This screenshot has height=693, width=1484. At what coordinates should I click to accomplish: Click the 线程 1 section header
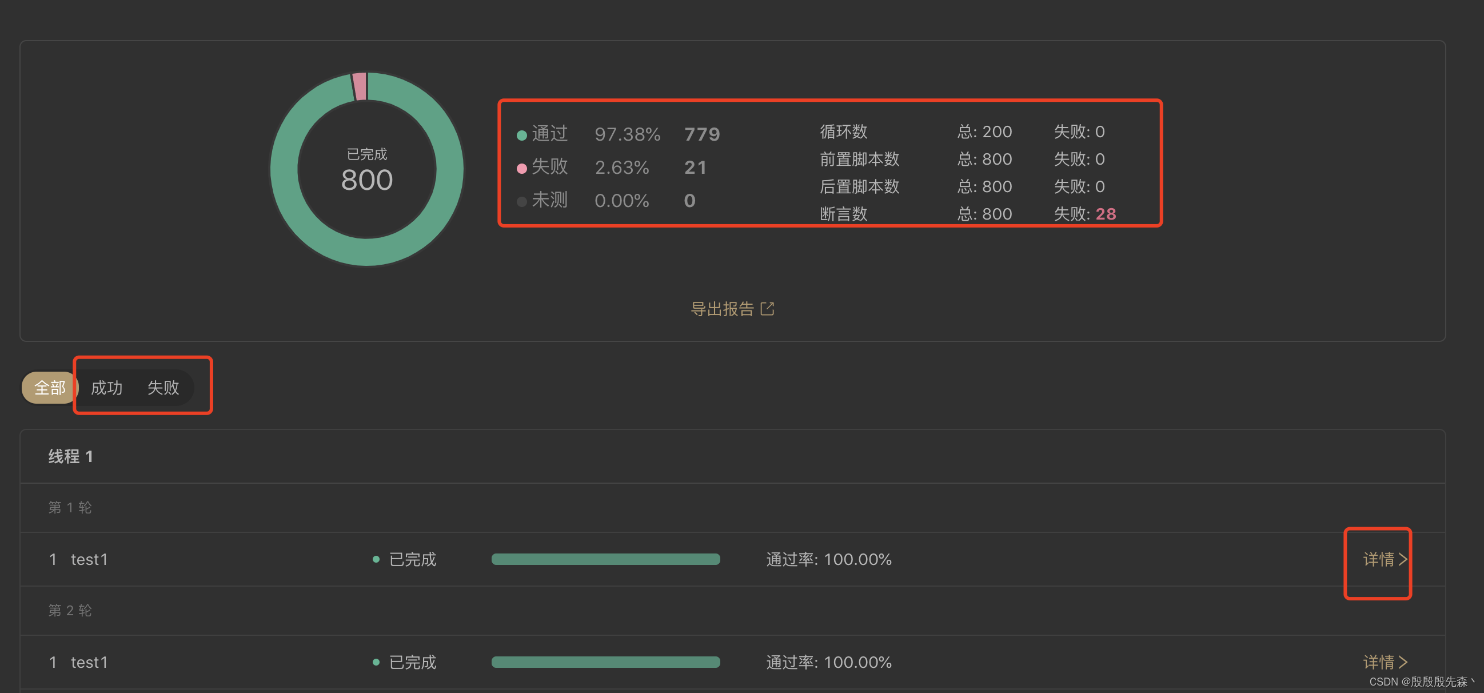tap(70, 456)
